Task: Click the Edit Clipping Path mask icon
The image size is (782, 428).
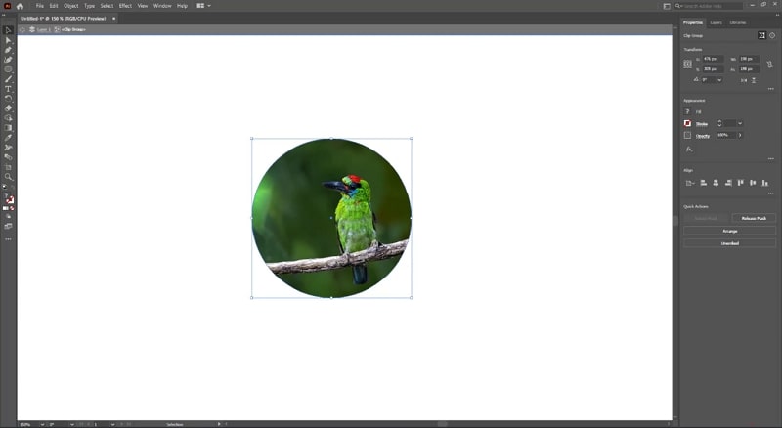Action: pos(761,35)
